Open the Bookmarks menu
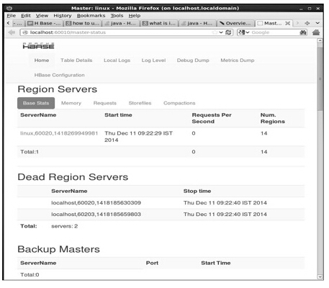Image resolution: width=329 pixels, height=288 pixels. point(91,16)
